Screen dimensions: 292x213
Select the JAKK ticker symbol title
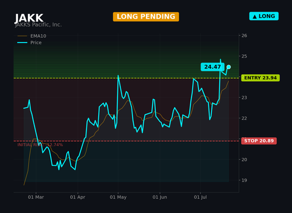tap(29, 18)
